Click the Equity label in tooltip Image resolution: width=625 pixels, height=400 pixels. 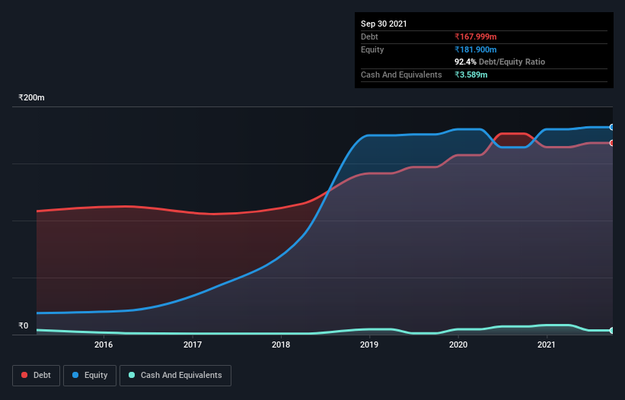372,49
